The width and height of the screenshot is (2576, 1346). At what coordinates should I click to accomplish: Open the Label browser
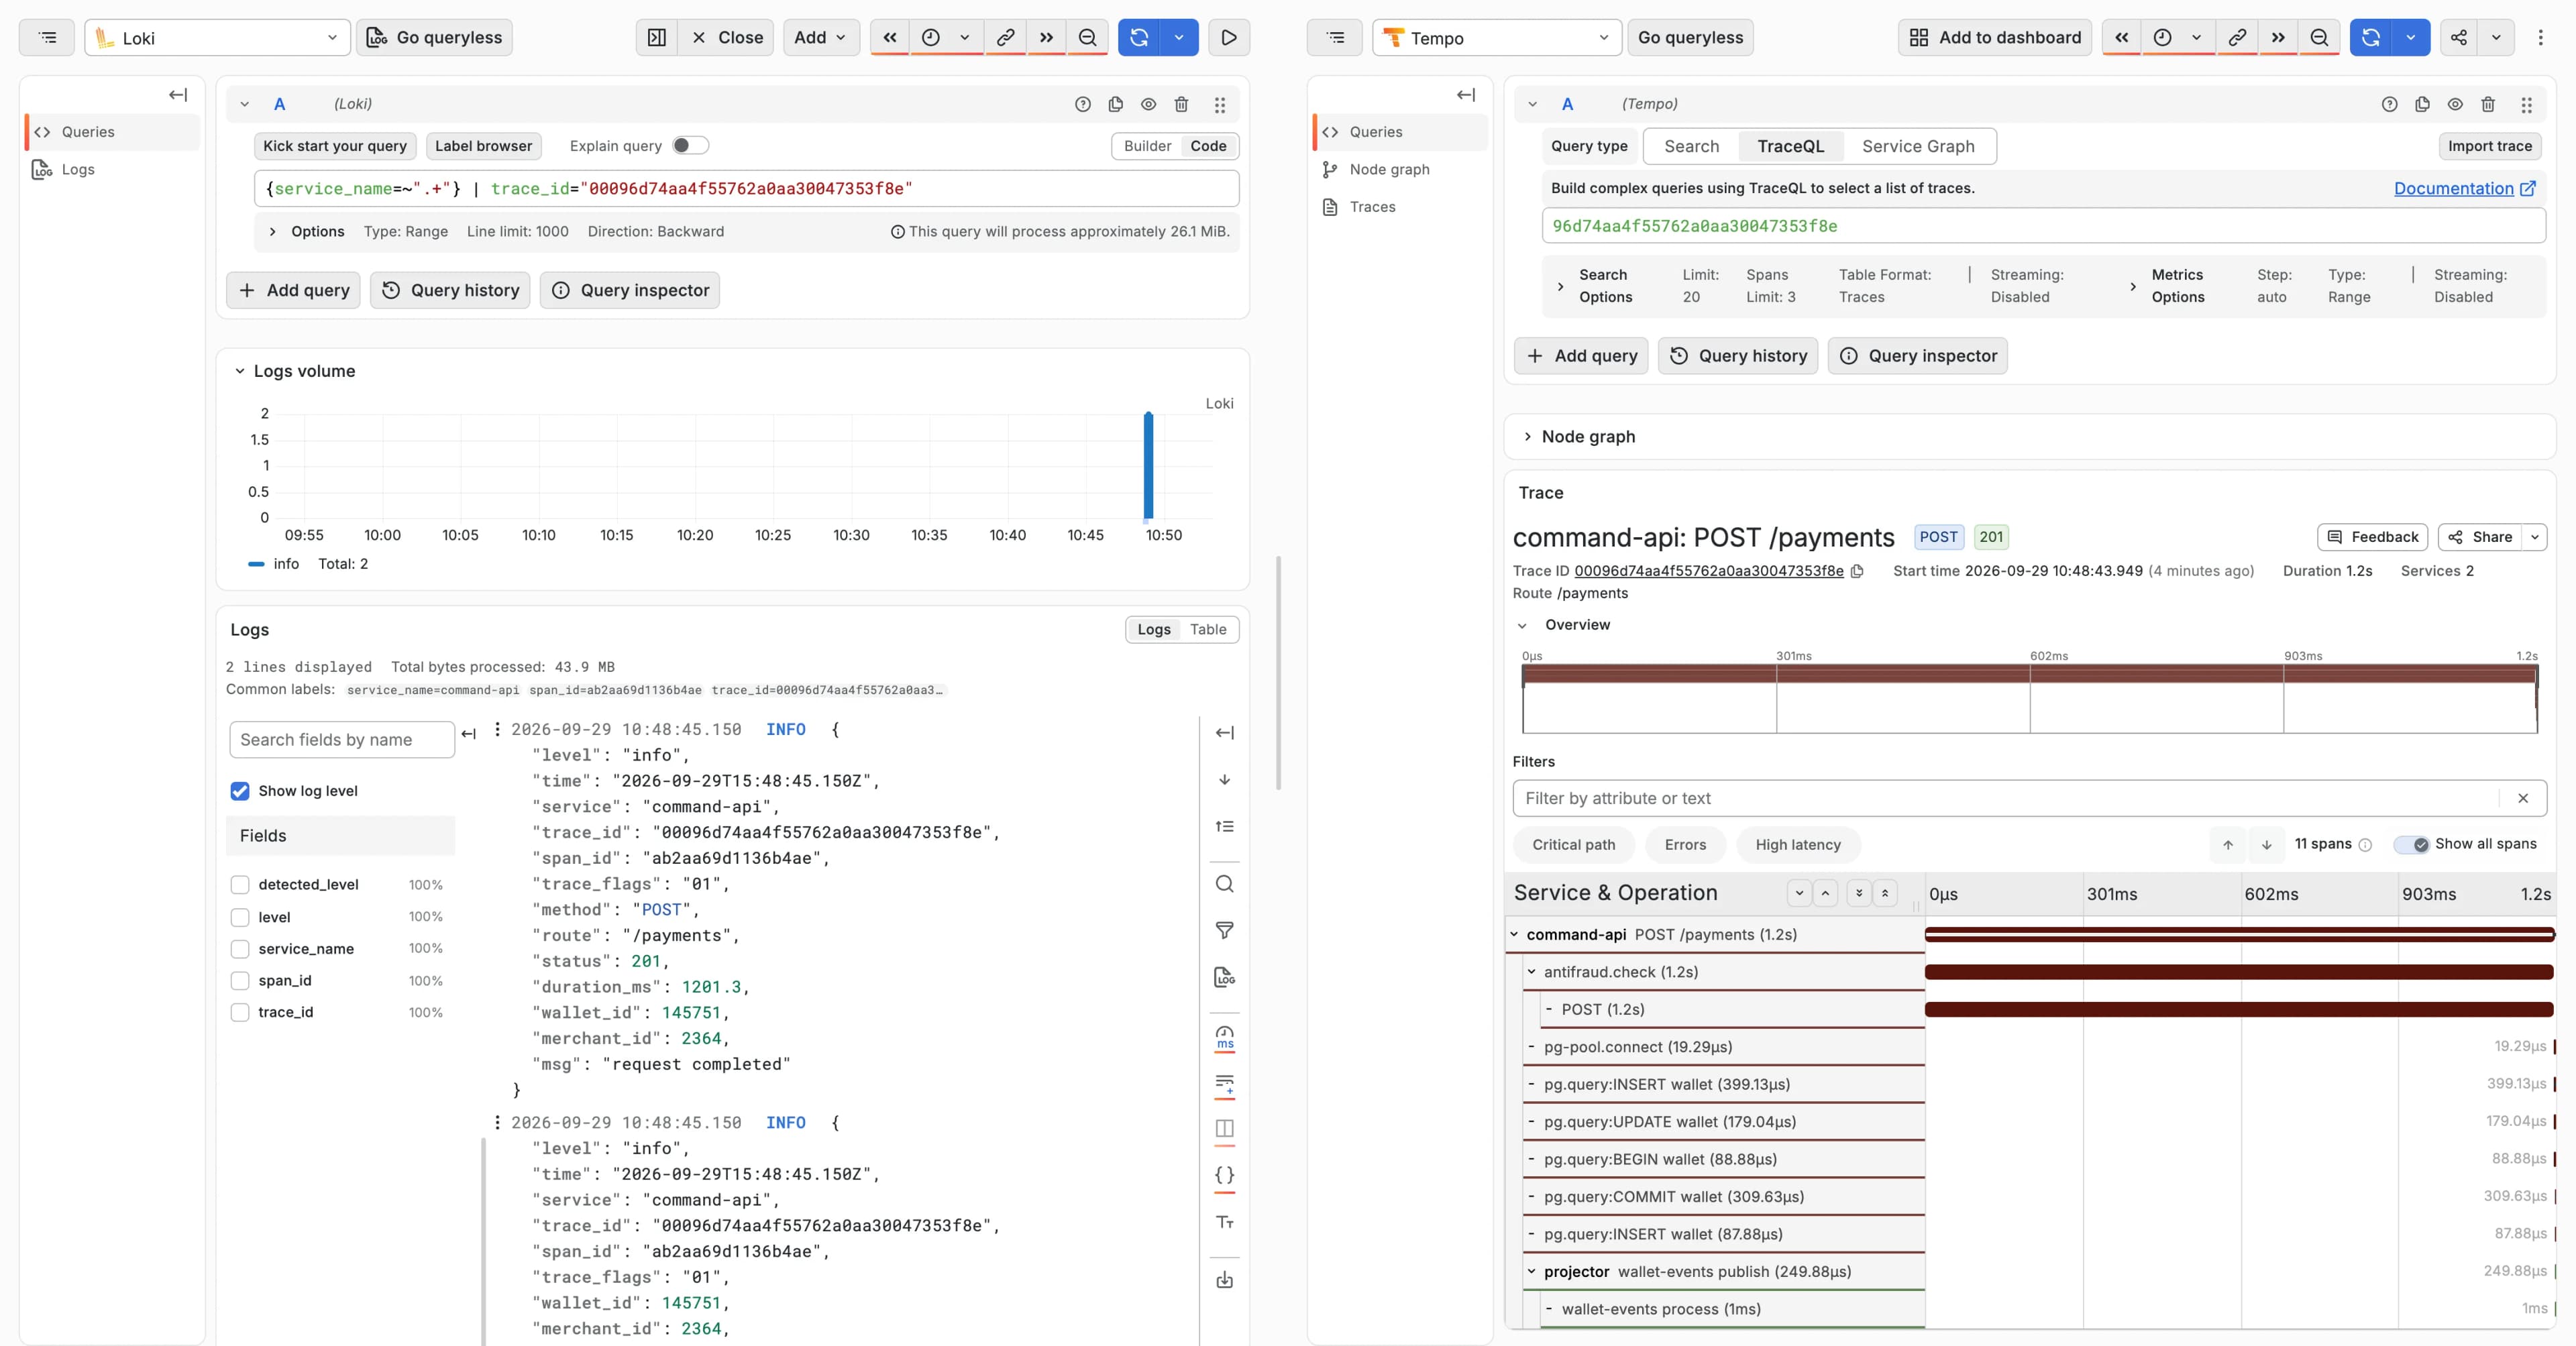[483, 146]
